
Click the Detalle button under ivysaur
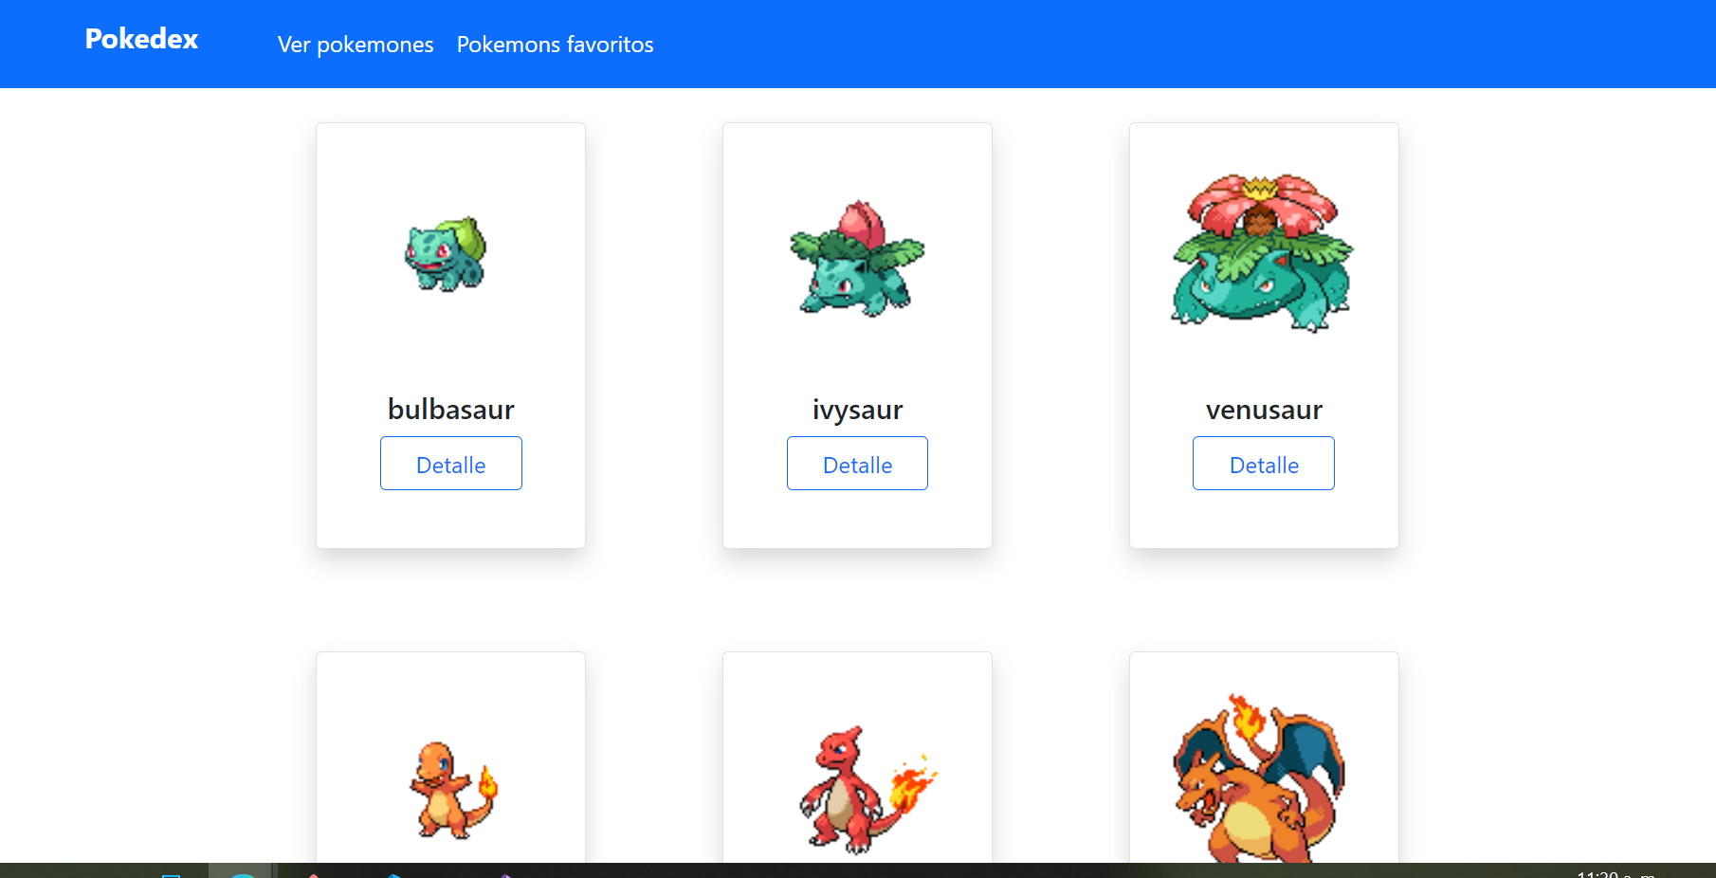857,464
